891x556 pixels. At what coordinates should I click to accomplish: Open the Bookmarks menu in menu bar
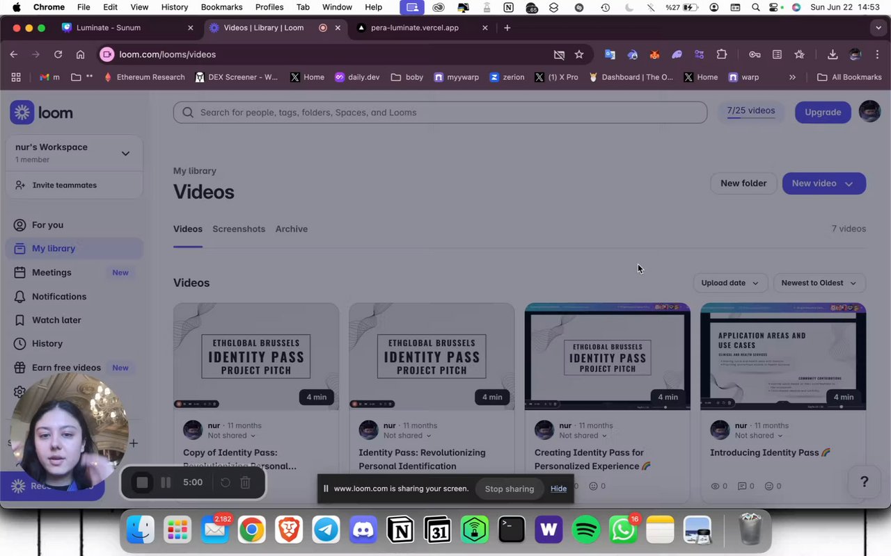pyautogui.click(x=221, y=7)
